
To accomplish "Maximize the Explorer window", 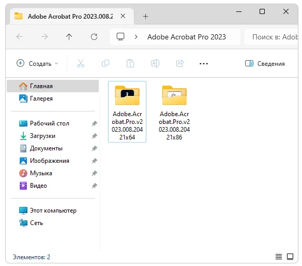I will (x=262, y=11).
